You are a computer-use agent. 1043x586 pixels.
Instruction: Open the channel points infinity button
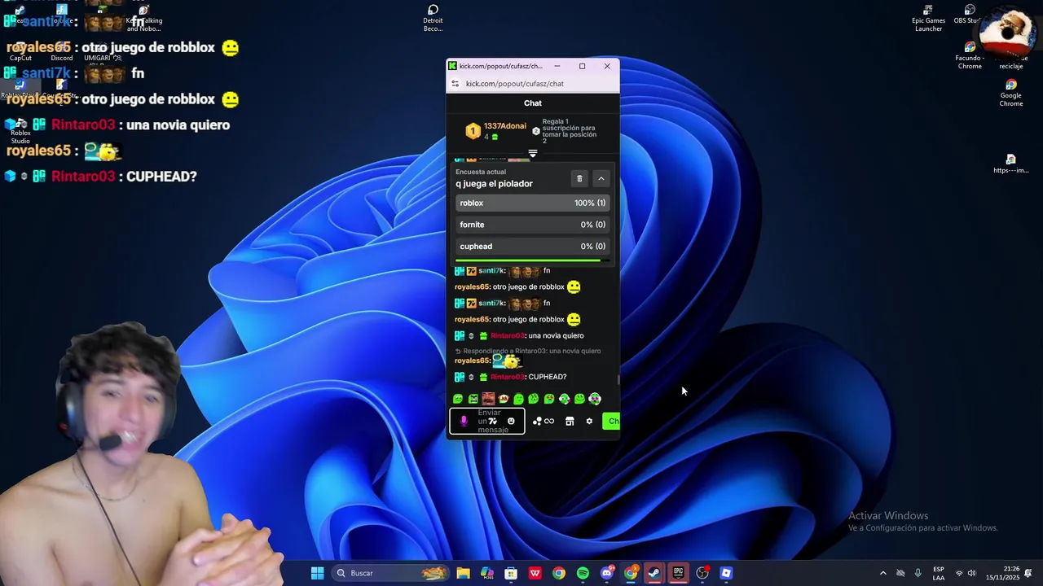coord(544,421)
